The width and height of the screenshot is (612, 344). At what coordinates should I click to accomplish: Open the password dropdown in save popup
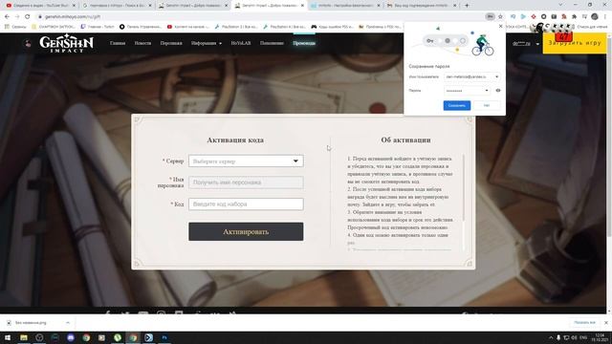(487, 91)
